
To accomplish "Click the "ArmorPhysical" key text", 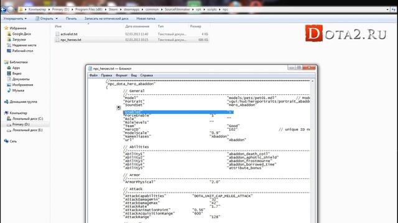I will coord(139,181).
